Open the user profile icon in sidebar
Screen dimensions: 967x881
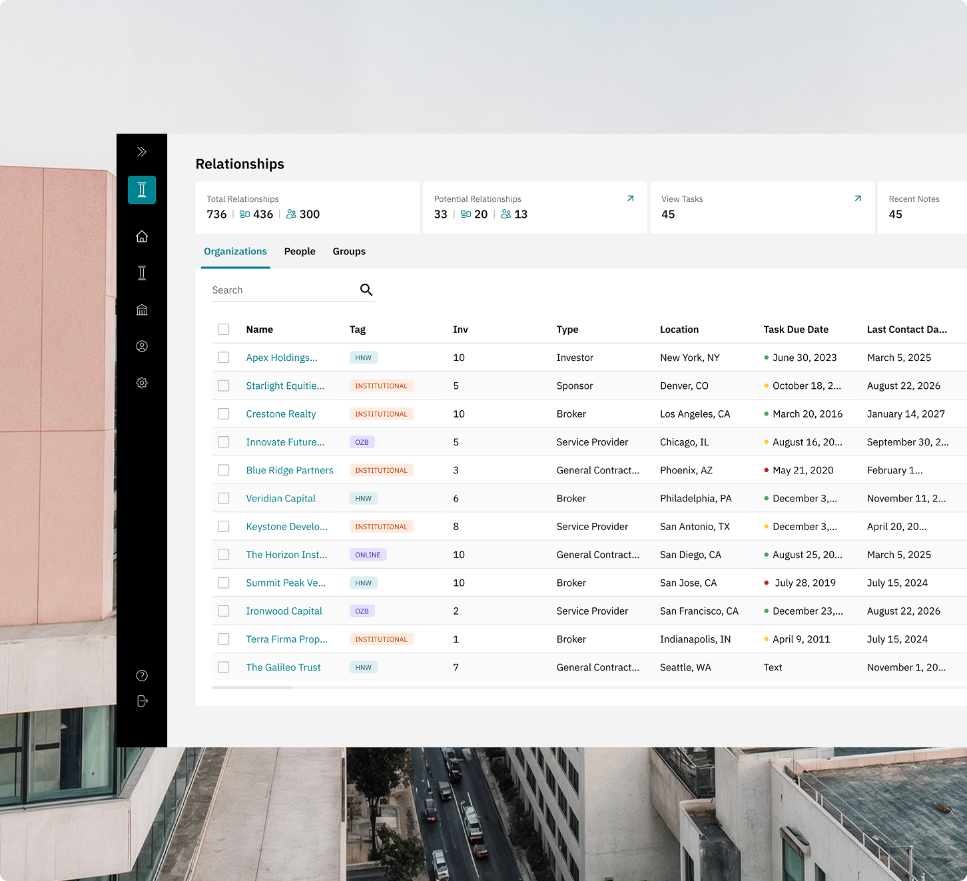[x=142, y=346]
